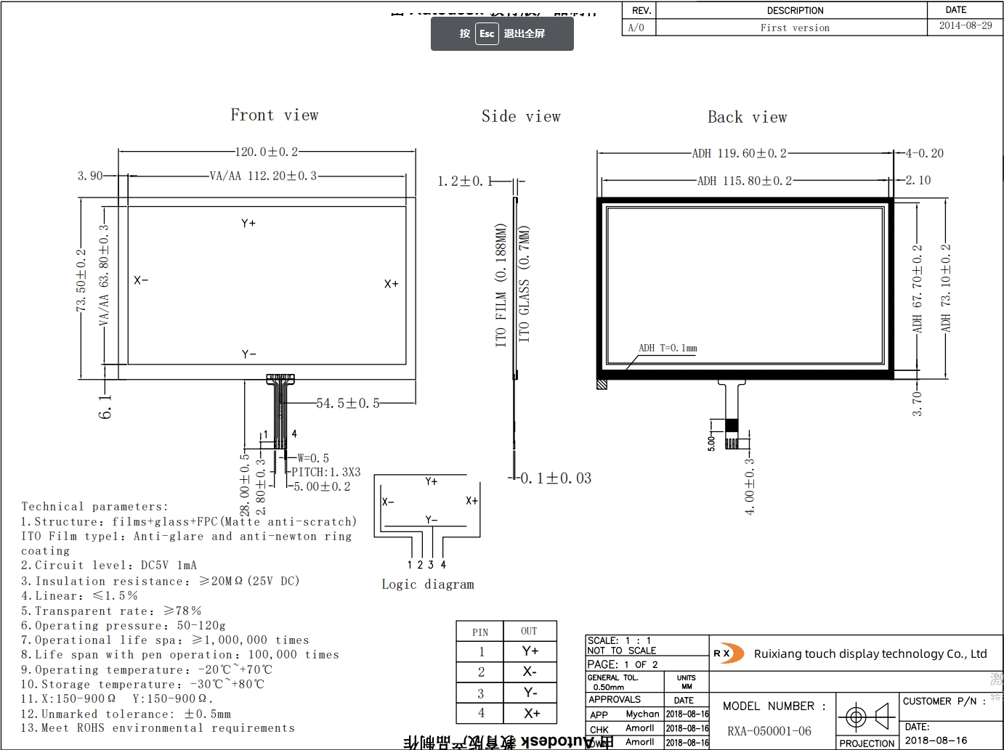Click the "ITO GLASS (0.7MM)" label

pos(524,284)
